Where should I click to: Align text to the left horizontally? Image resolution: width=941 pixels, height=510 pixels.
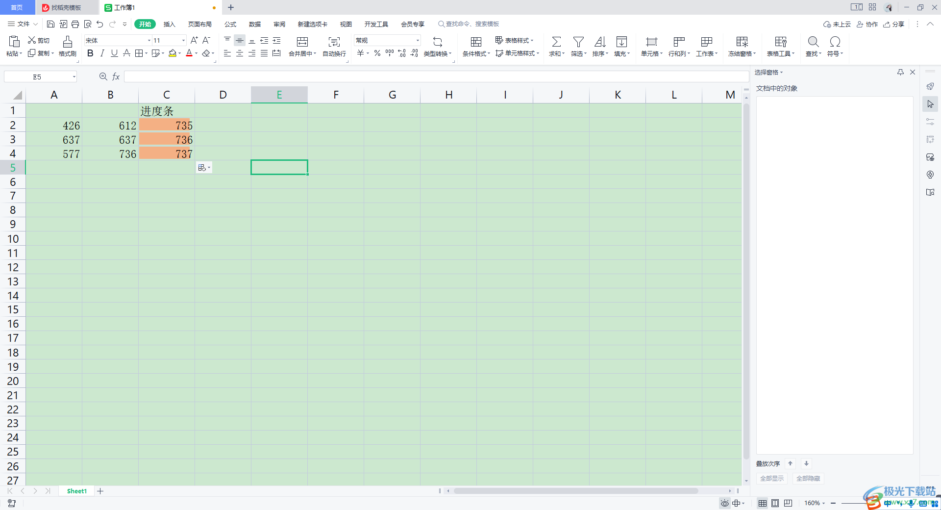click(x=227, y=53)
